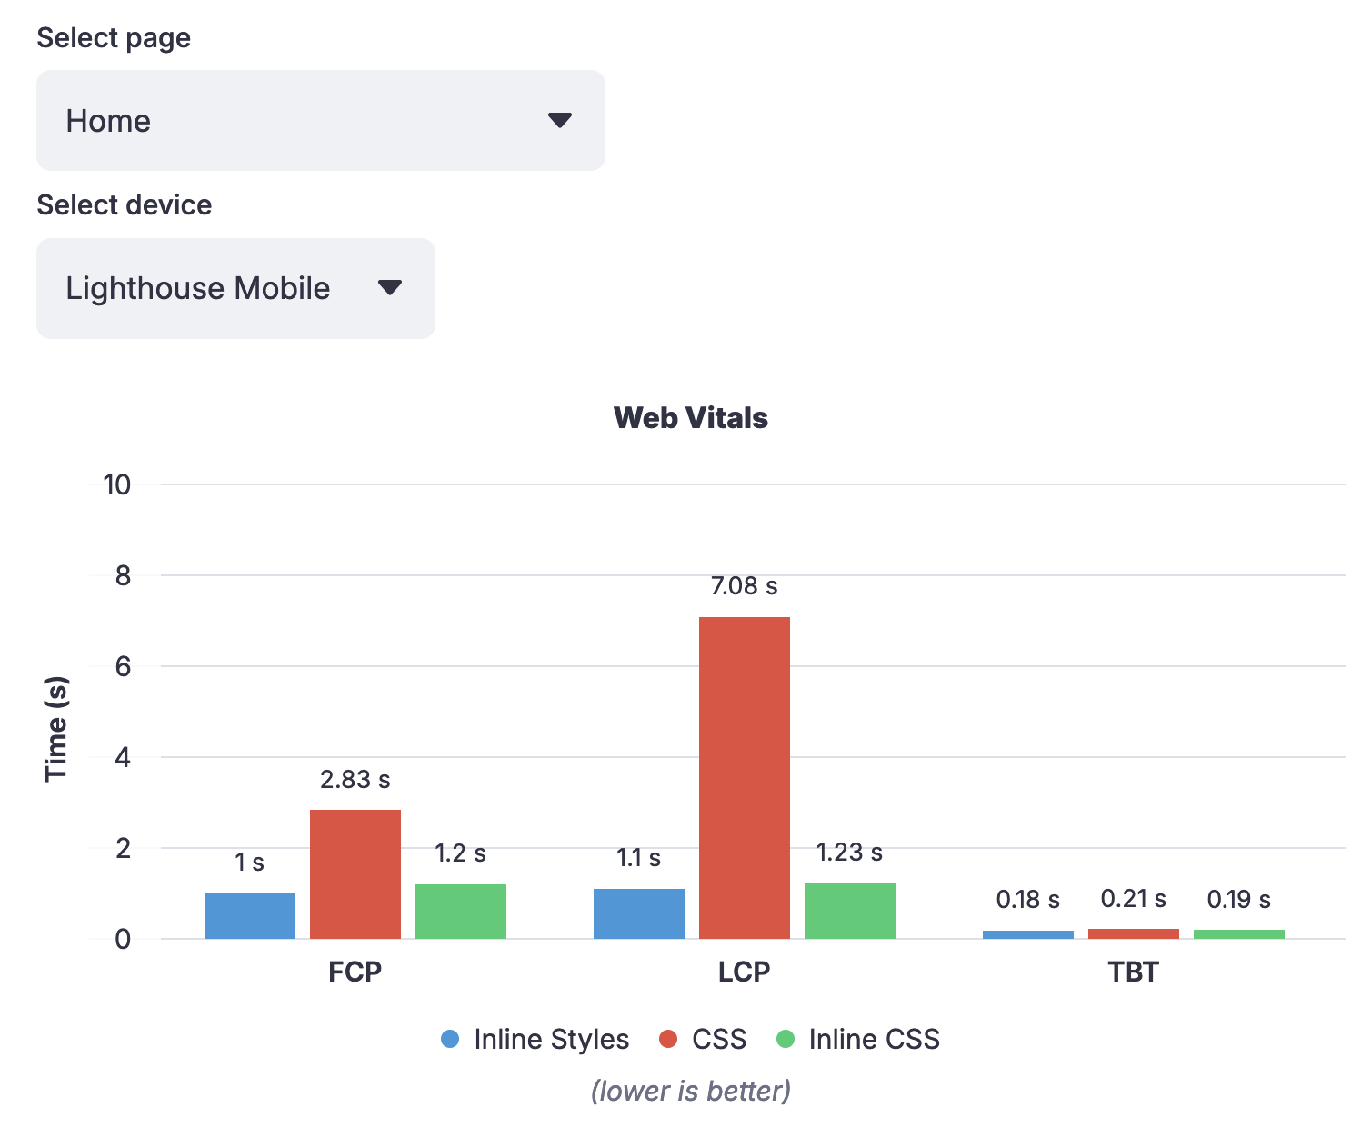Click the red CSS bar for TBT

[1134, 933]
